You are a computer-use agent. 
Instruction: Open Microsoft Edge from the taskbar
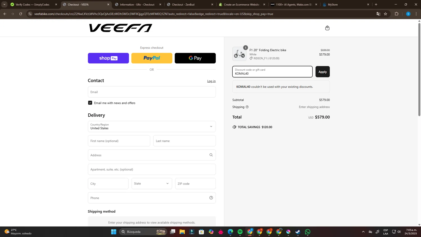pyautogui.click(x=230, y=232)
